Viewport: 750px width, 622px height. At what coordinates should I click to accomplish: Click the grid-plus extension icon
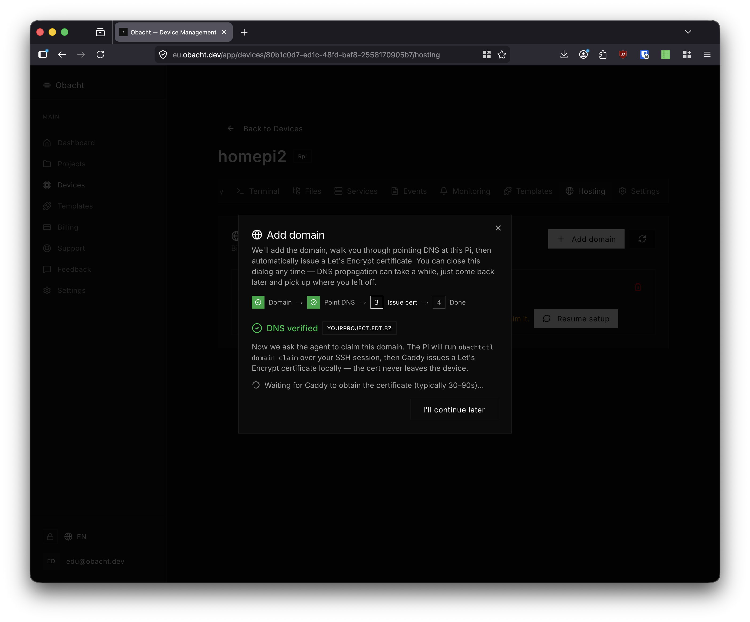coord(687,54)
